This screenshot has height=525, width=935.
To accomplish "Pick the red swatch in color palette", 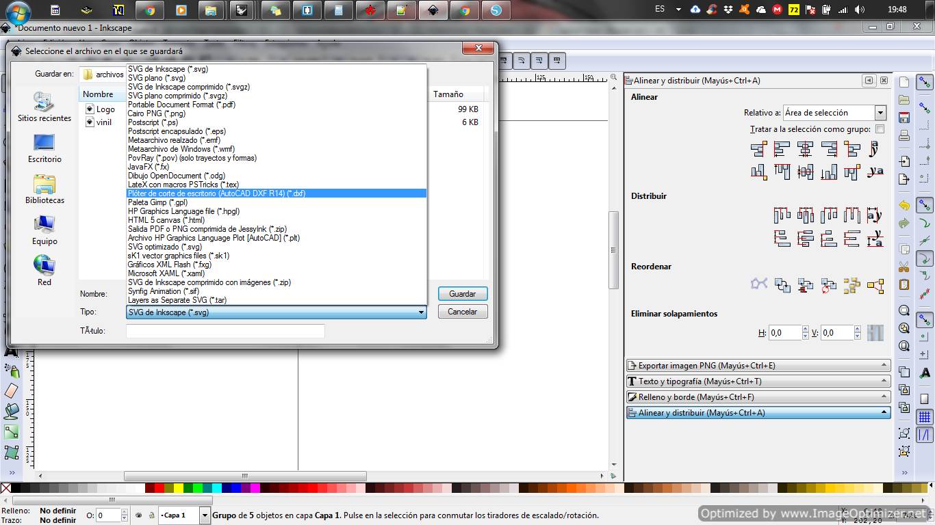I will [159, 488].
